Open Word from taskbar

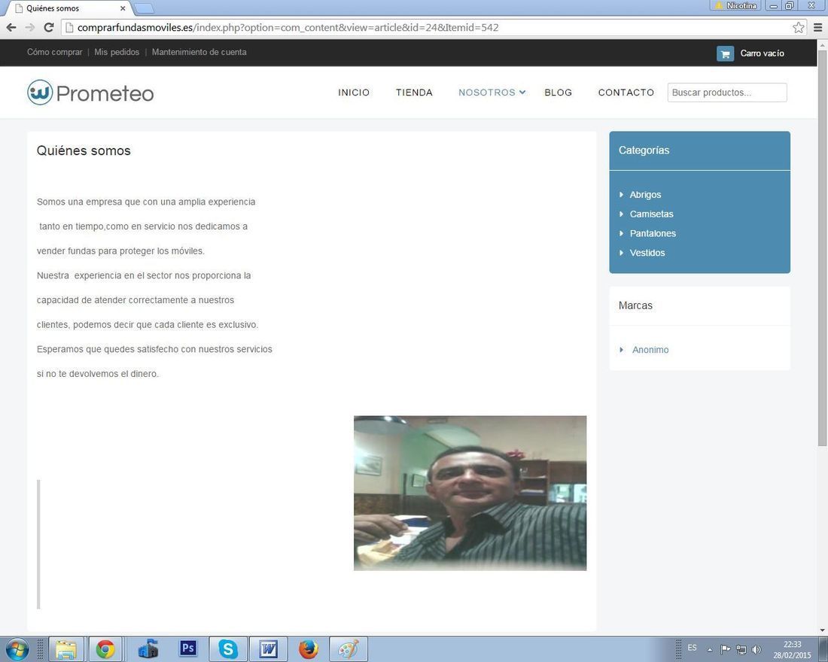pyautogui.click(x=268, y=649)
